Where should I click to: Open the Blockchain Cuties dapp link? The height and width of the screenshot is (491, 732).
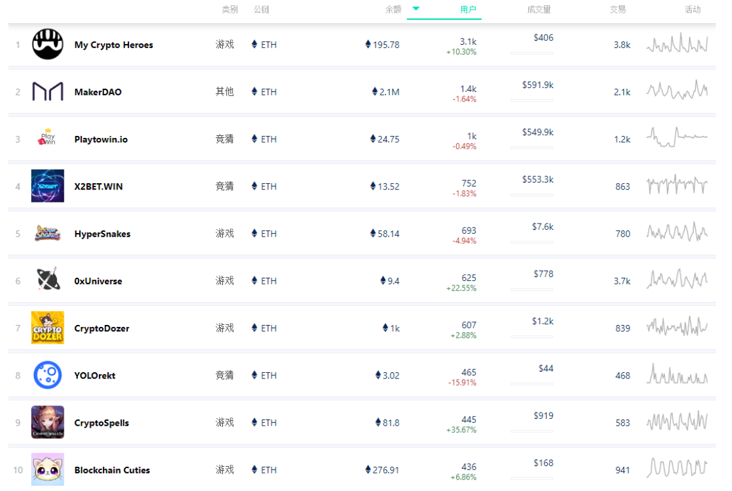click(112, 470)
